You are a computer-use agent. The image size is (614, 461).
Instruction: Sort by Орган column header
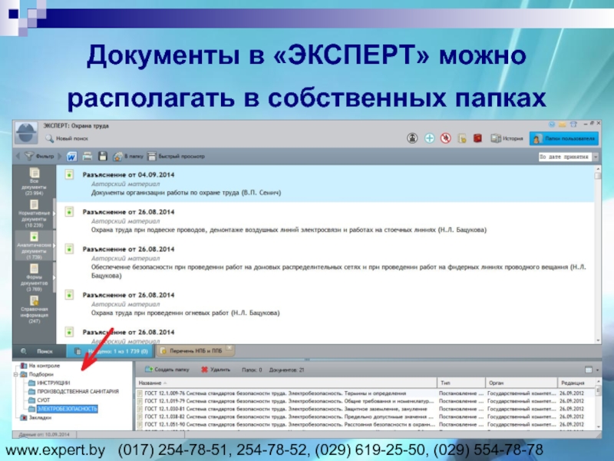pyautogui.click(x=521, y=383)
